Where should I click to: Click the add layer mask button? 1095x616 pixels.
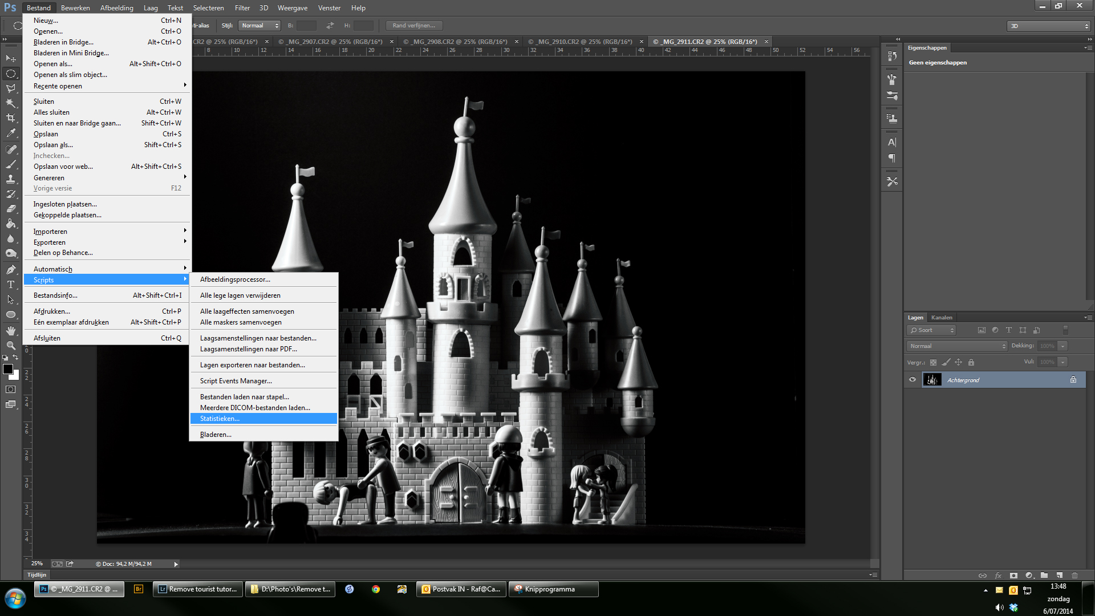[1013, 576]
